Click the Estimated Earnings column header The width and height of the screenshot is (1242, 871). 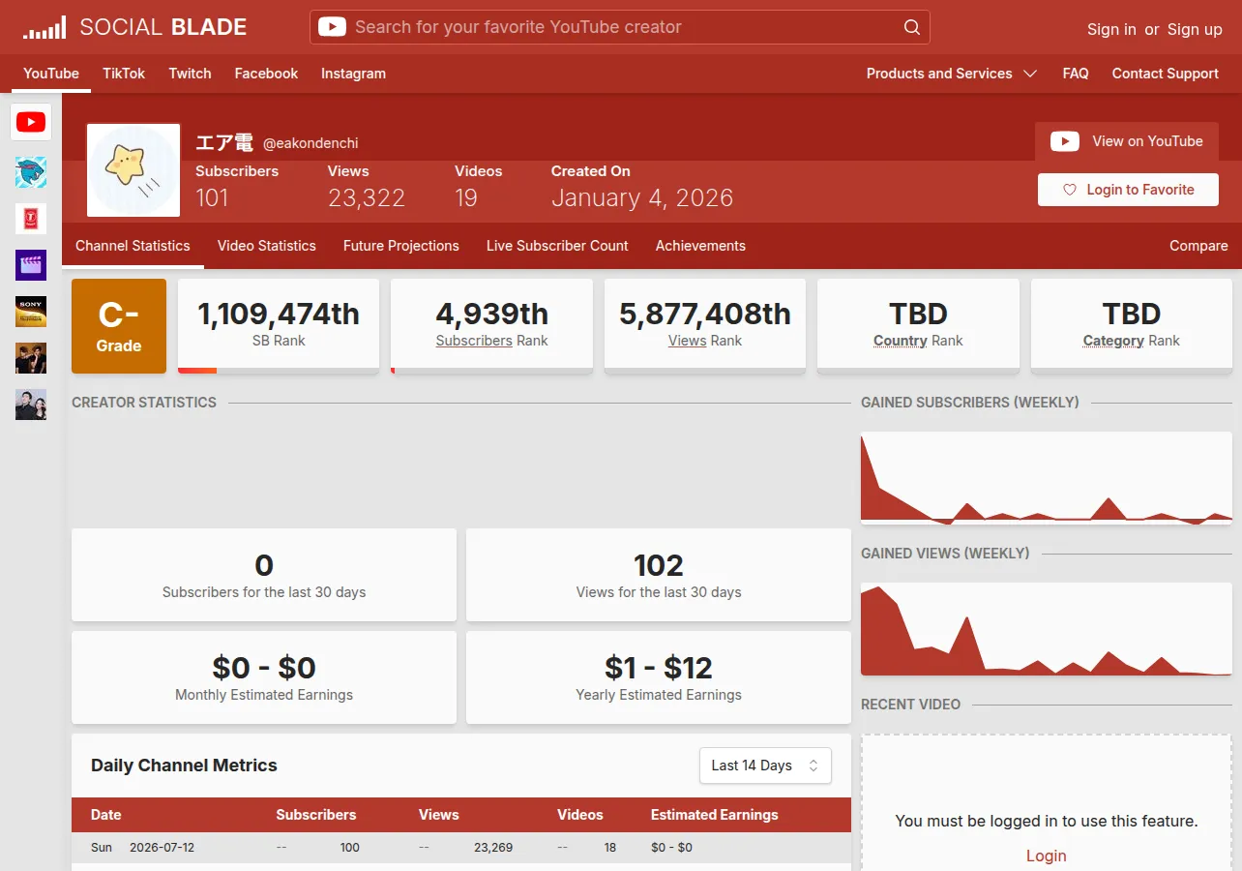click(x=715, y=815)
